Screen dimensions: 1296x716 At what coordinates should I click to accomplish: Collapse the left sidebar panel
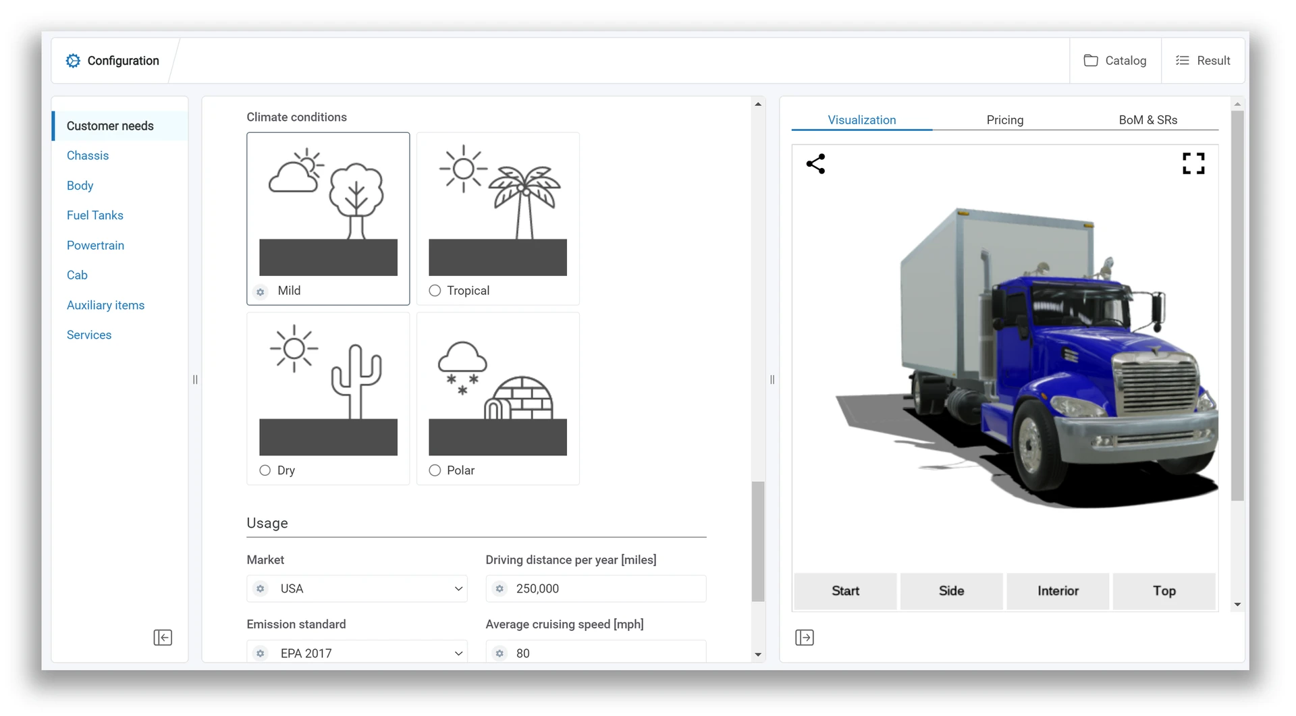[163, 637]
